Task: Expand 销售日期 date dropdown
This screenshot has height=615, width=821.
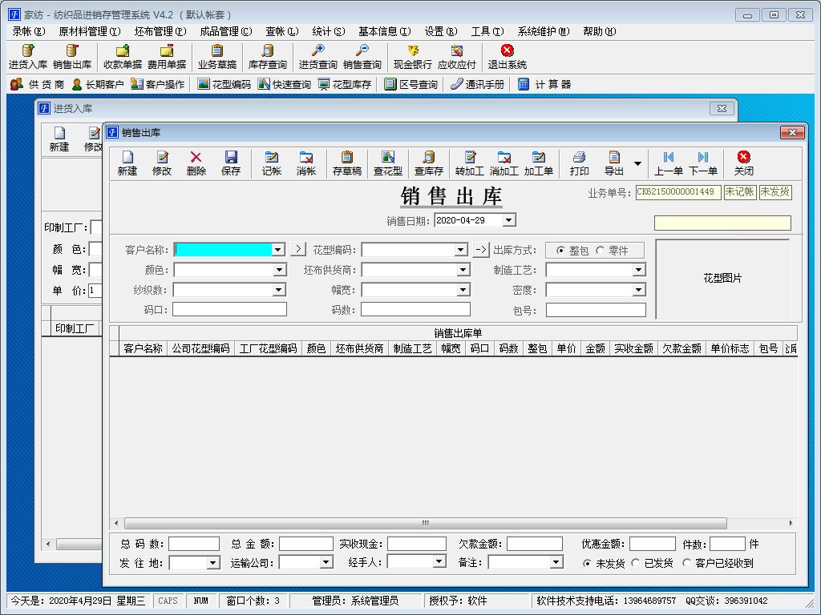Action: pos(509,220)
